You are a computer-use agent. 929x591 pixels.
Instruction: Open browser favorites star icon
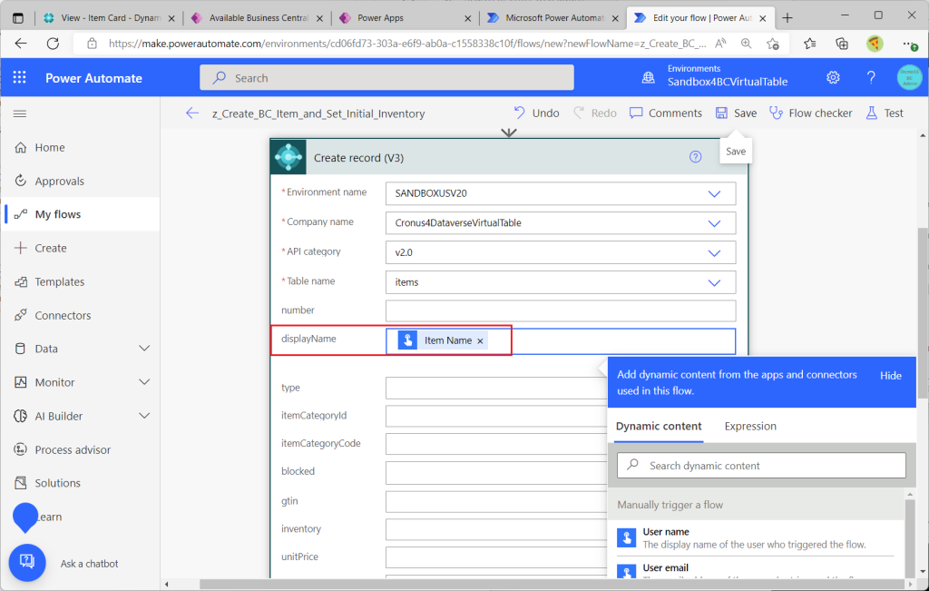coord(810,44)
